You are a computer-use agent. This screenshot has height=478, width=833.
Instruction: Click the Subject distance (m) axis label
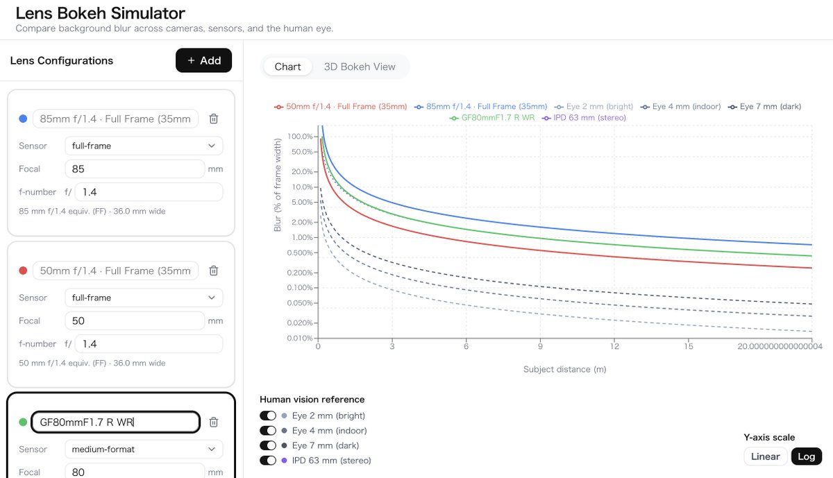(564, 370)
